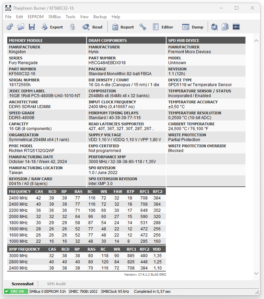Viewport: 264px width, 299px height.
Task: Click 'DDR5 SDRAM UDIMM' architecture value
Action: click(30, 107)
